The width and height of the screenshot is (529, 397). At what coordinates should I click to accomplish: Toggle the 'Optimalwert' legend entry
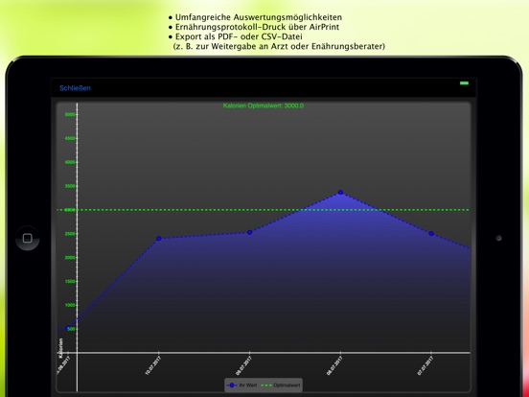point(281,385)
